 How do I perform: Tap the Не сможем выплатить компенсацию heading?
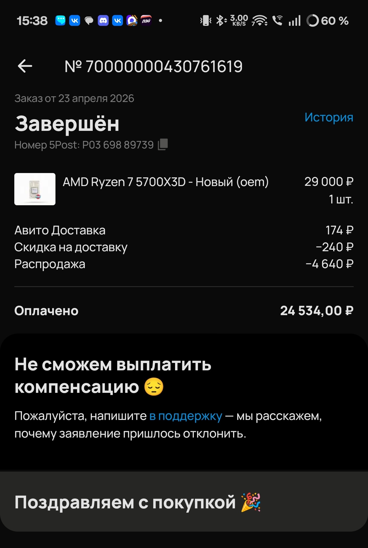click(113, 375)
